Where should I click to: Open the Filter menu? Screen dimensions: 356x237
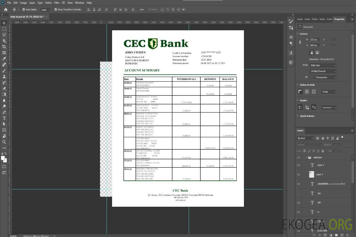tap(57, 3)
